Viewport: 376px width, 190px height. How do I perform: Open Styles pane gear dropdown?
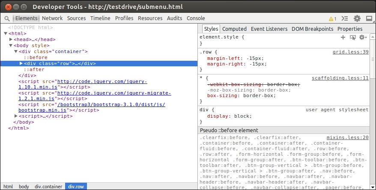pyautogui.click(x=363, y=37)
